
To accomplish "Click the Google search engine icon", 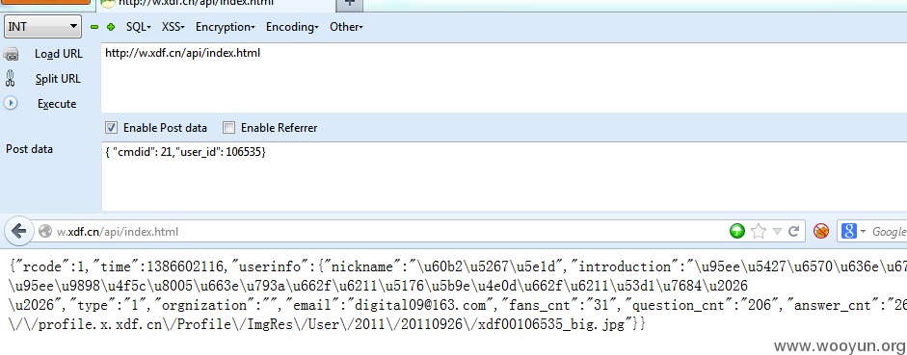I will 848,232.
